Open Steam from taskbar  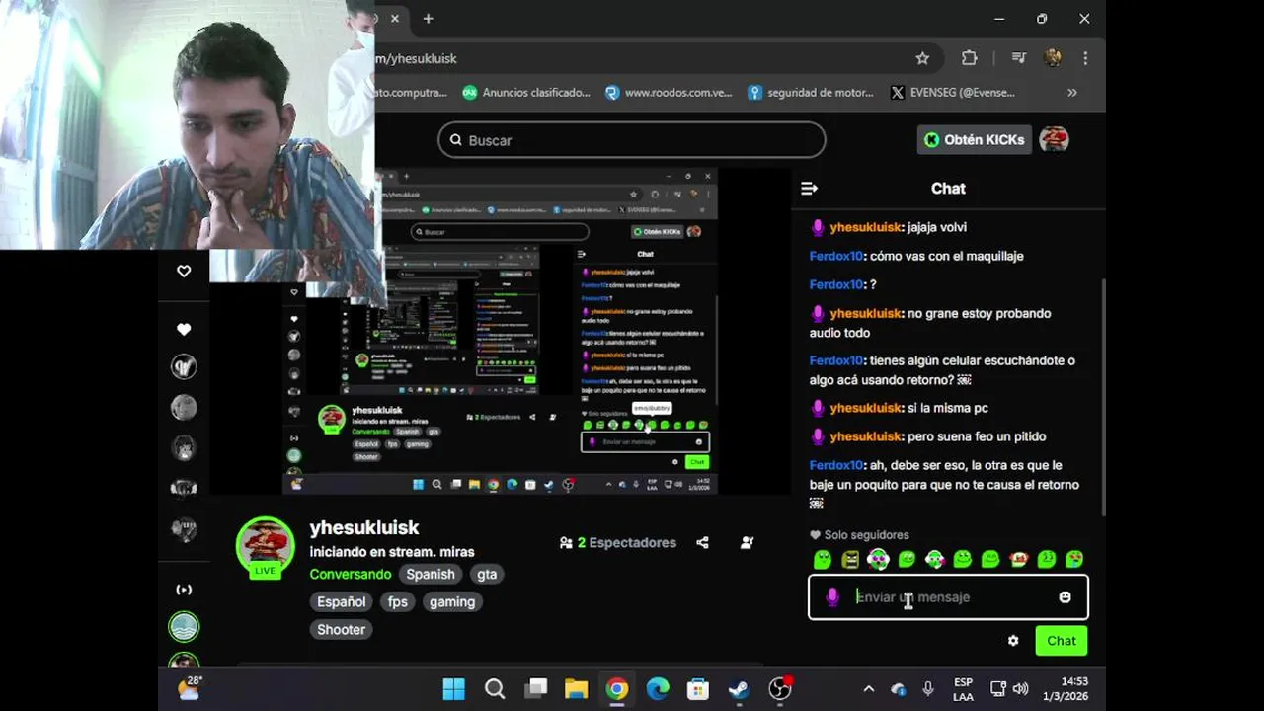pos(739,689)
